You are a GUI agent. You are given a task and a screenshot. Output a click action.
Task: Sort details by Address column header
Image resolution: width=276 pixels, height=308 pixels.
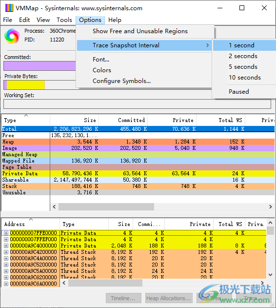click(x=31, y=224)
